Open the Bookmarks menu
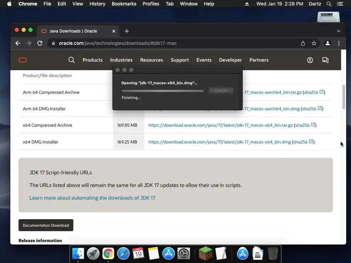 (x=124, y=4)
